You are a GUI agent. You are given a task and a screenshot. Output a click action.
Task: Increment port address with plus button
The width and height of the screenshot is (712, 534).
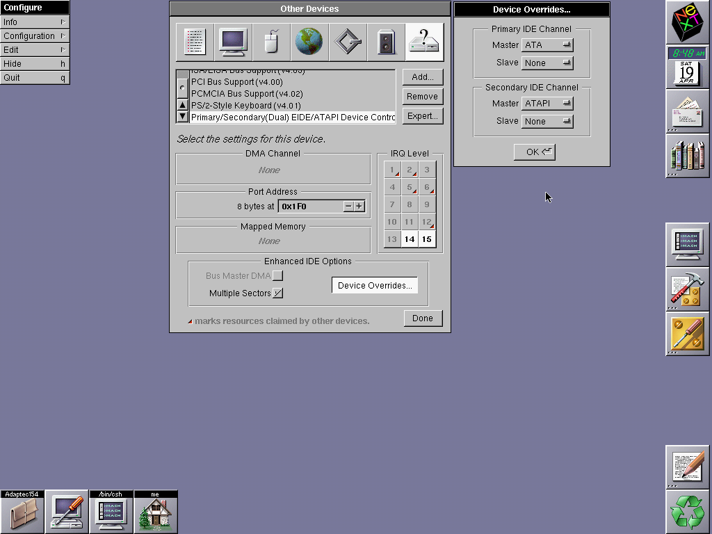(359, 207)
